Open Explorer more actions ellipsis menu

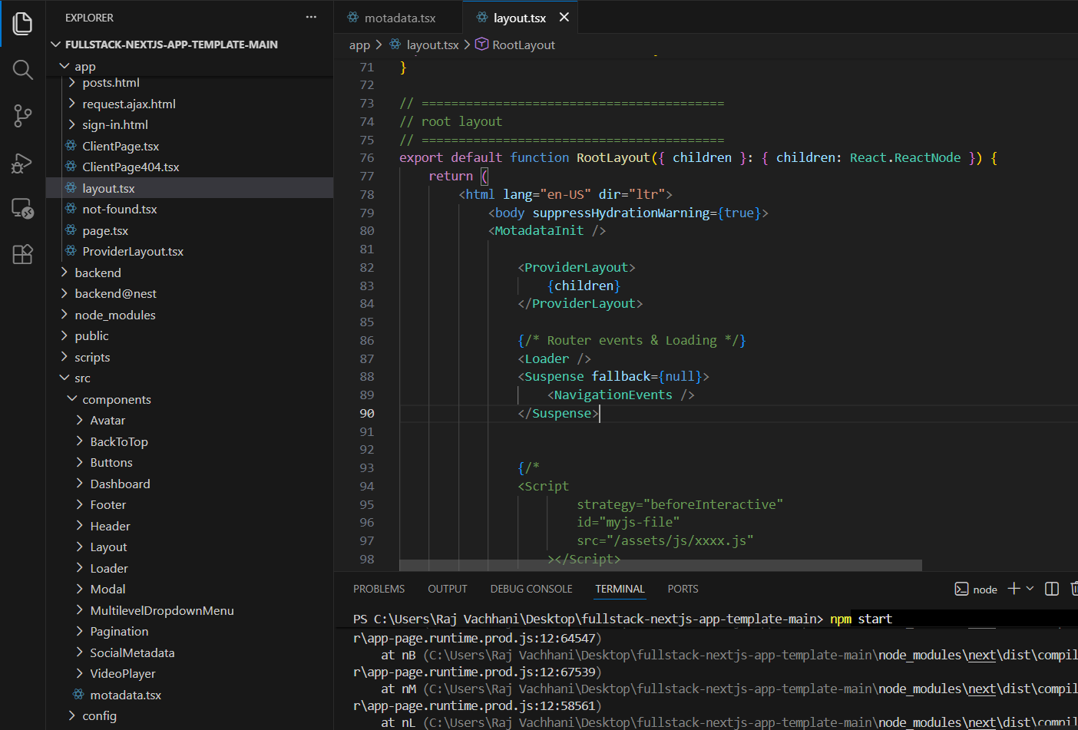click(311, 17)
